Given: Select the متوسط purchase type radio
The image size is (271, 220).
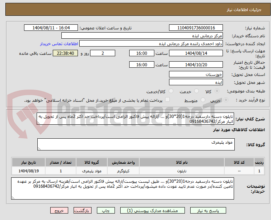Looking at the screenshot, I should [203, 100].
